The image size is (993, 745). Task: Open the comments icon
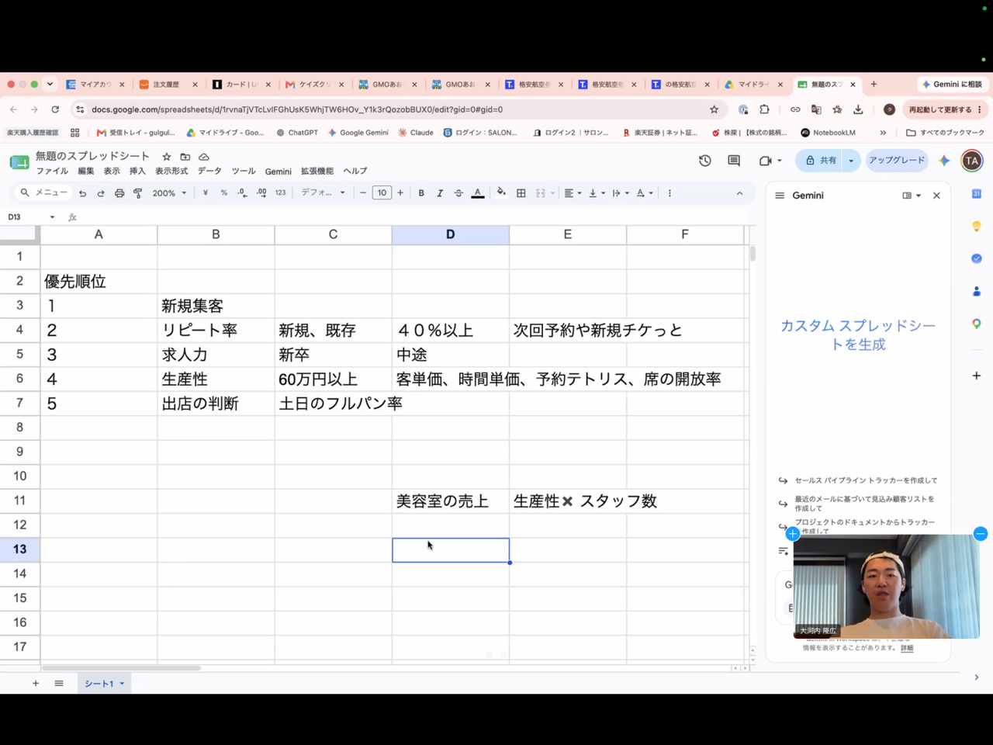pyautogui.click(x=734, y=161)
